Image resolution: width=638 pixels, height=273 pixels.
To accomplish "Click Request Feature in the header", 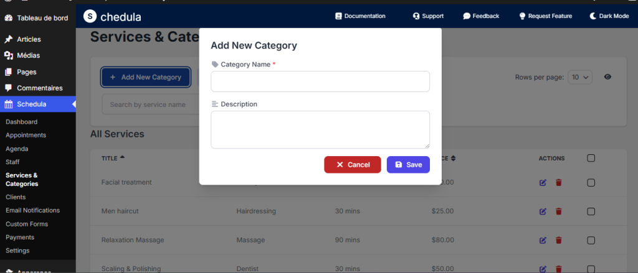I will (x=545, y=16).
